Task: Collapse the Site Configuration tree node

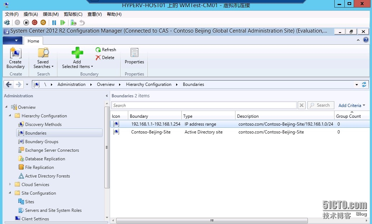Action: coord(10,193)
